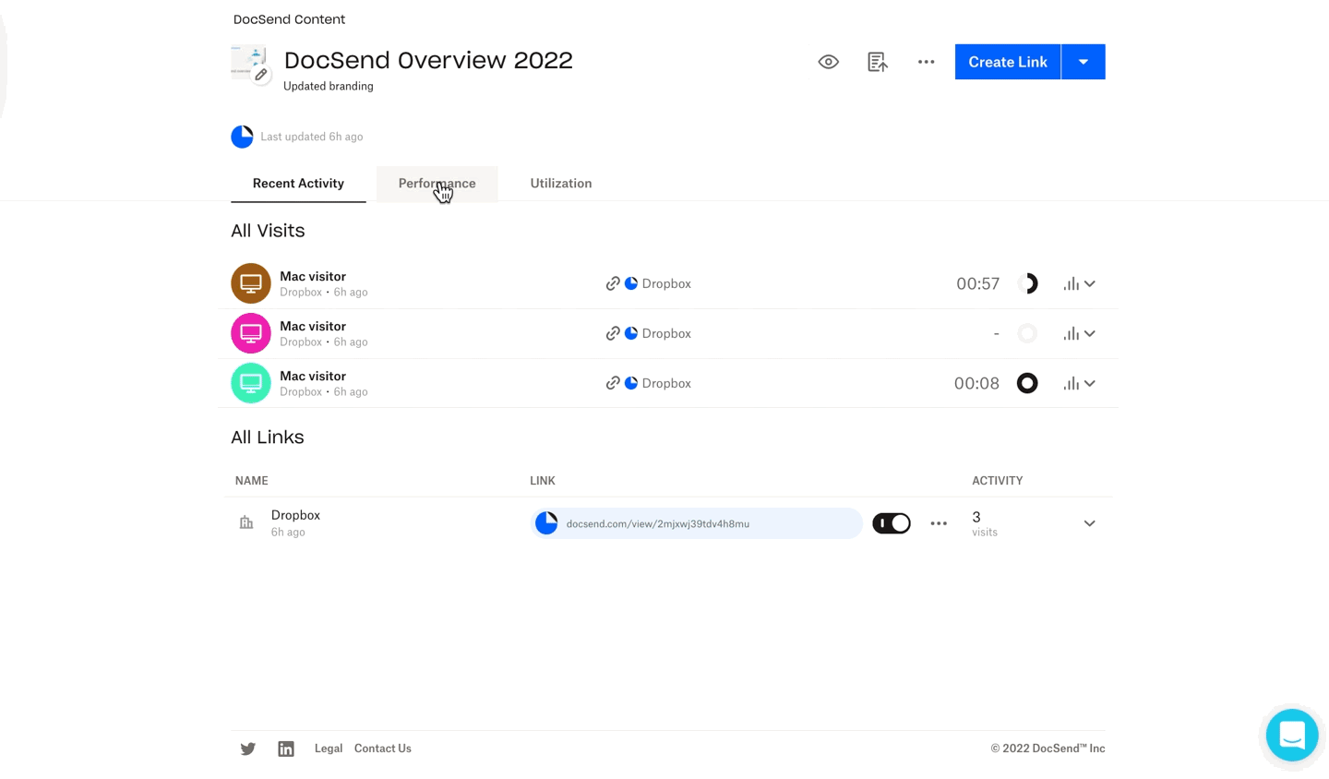The image size is (1329, 779).
Task: Click the engagement pie indicator on the first visit
Action: click(1027, 283)
